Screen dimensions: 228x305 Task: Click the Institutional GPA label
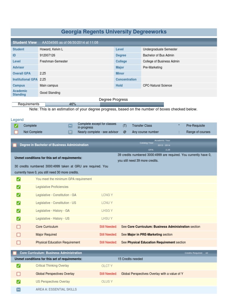click(x=25, y=79)
